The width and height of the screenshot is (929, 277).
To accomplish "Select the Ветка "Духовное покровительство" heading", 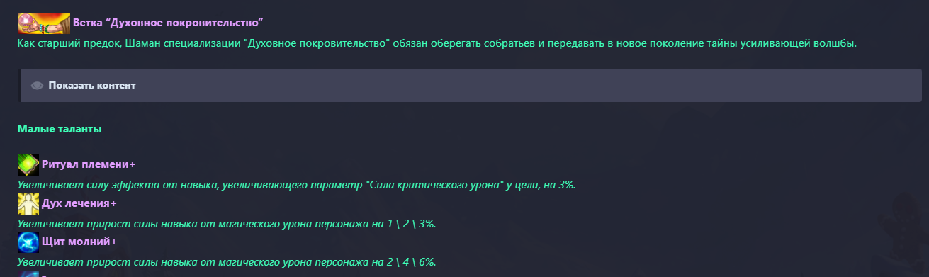I will pos(168,23).
